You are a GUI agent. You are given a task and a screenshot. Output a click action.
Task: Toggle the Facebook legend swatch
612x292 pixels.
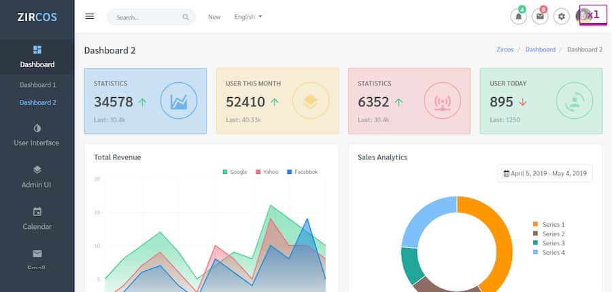(x=290, y=172)
